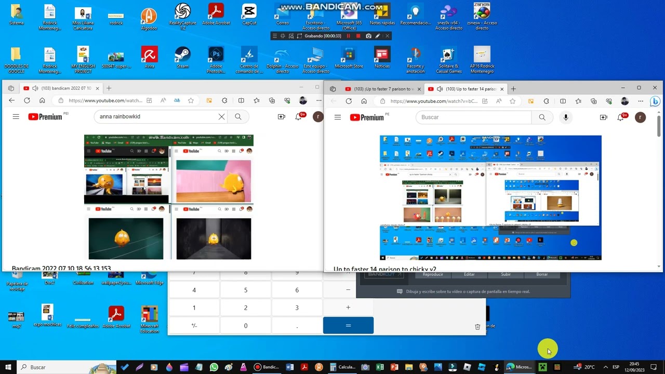The width and height of the screenshot is (665, 374).
Task: Add left window page to favorites with star
Action: 191,101
